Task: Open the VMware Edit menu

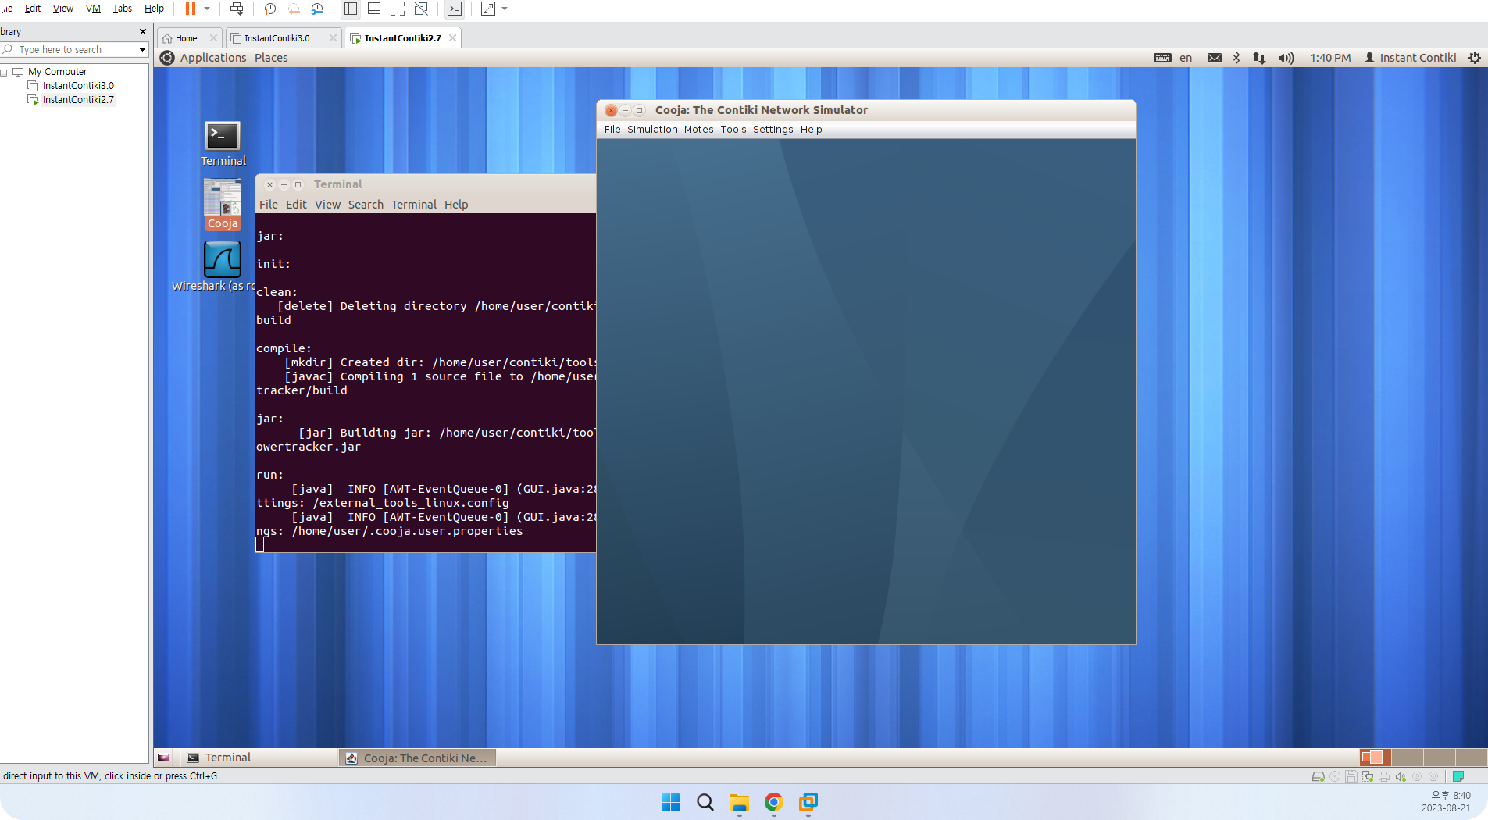Action: 33,9
